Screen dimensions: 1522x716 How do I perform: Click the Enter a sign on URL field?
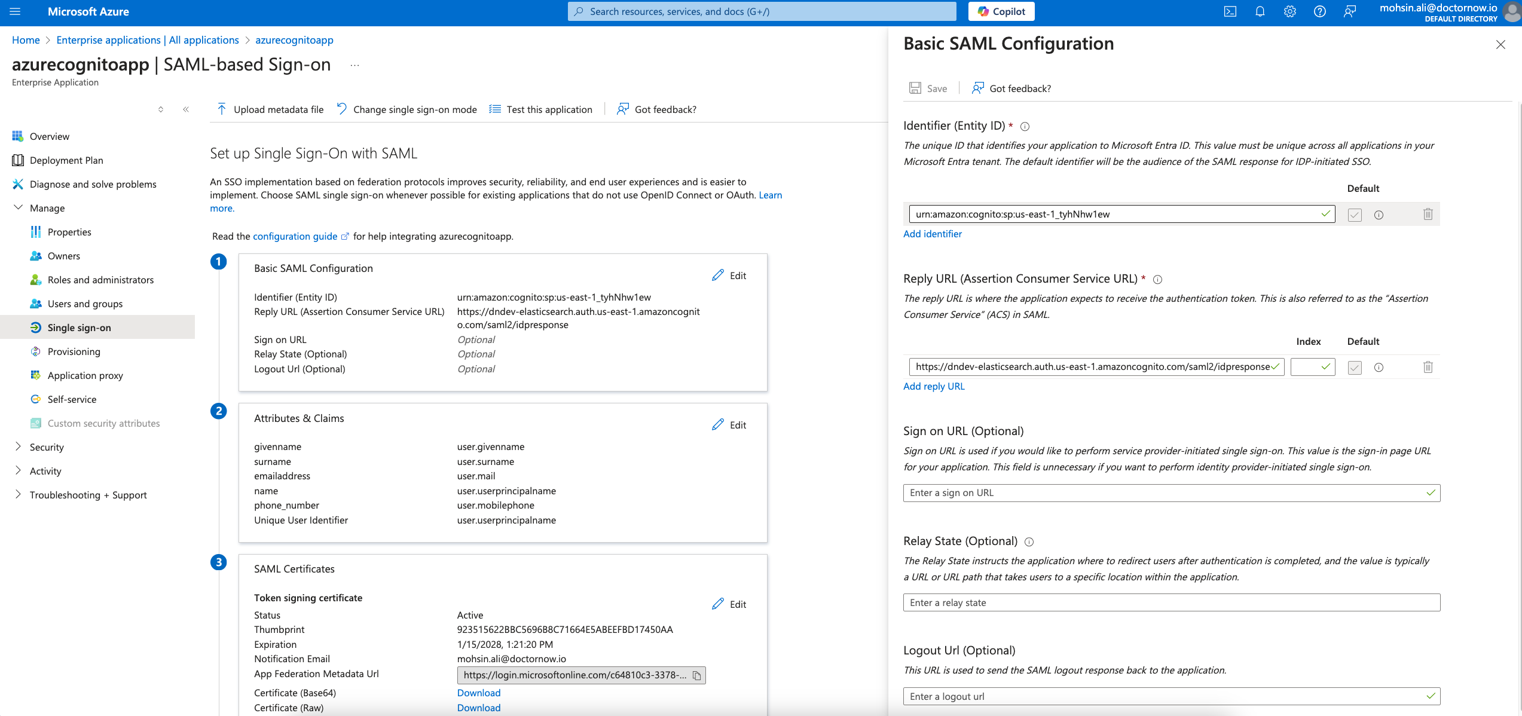pyautogui.click(x=1172, y=492)
